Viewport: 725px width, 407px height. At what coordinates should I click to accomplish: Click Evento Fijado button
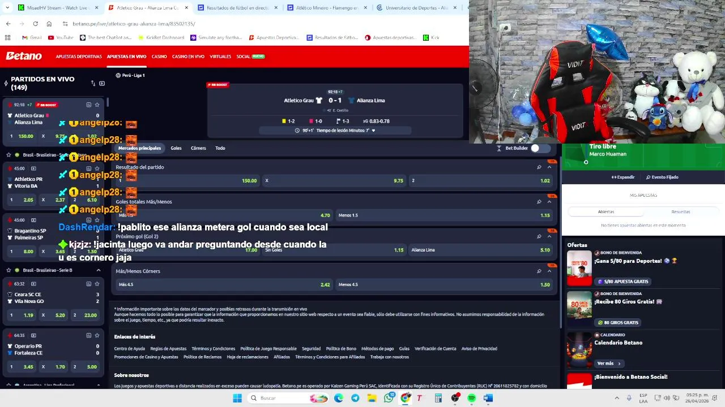(x=662, y=177)
